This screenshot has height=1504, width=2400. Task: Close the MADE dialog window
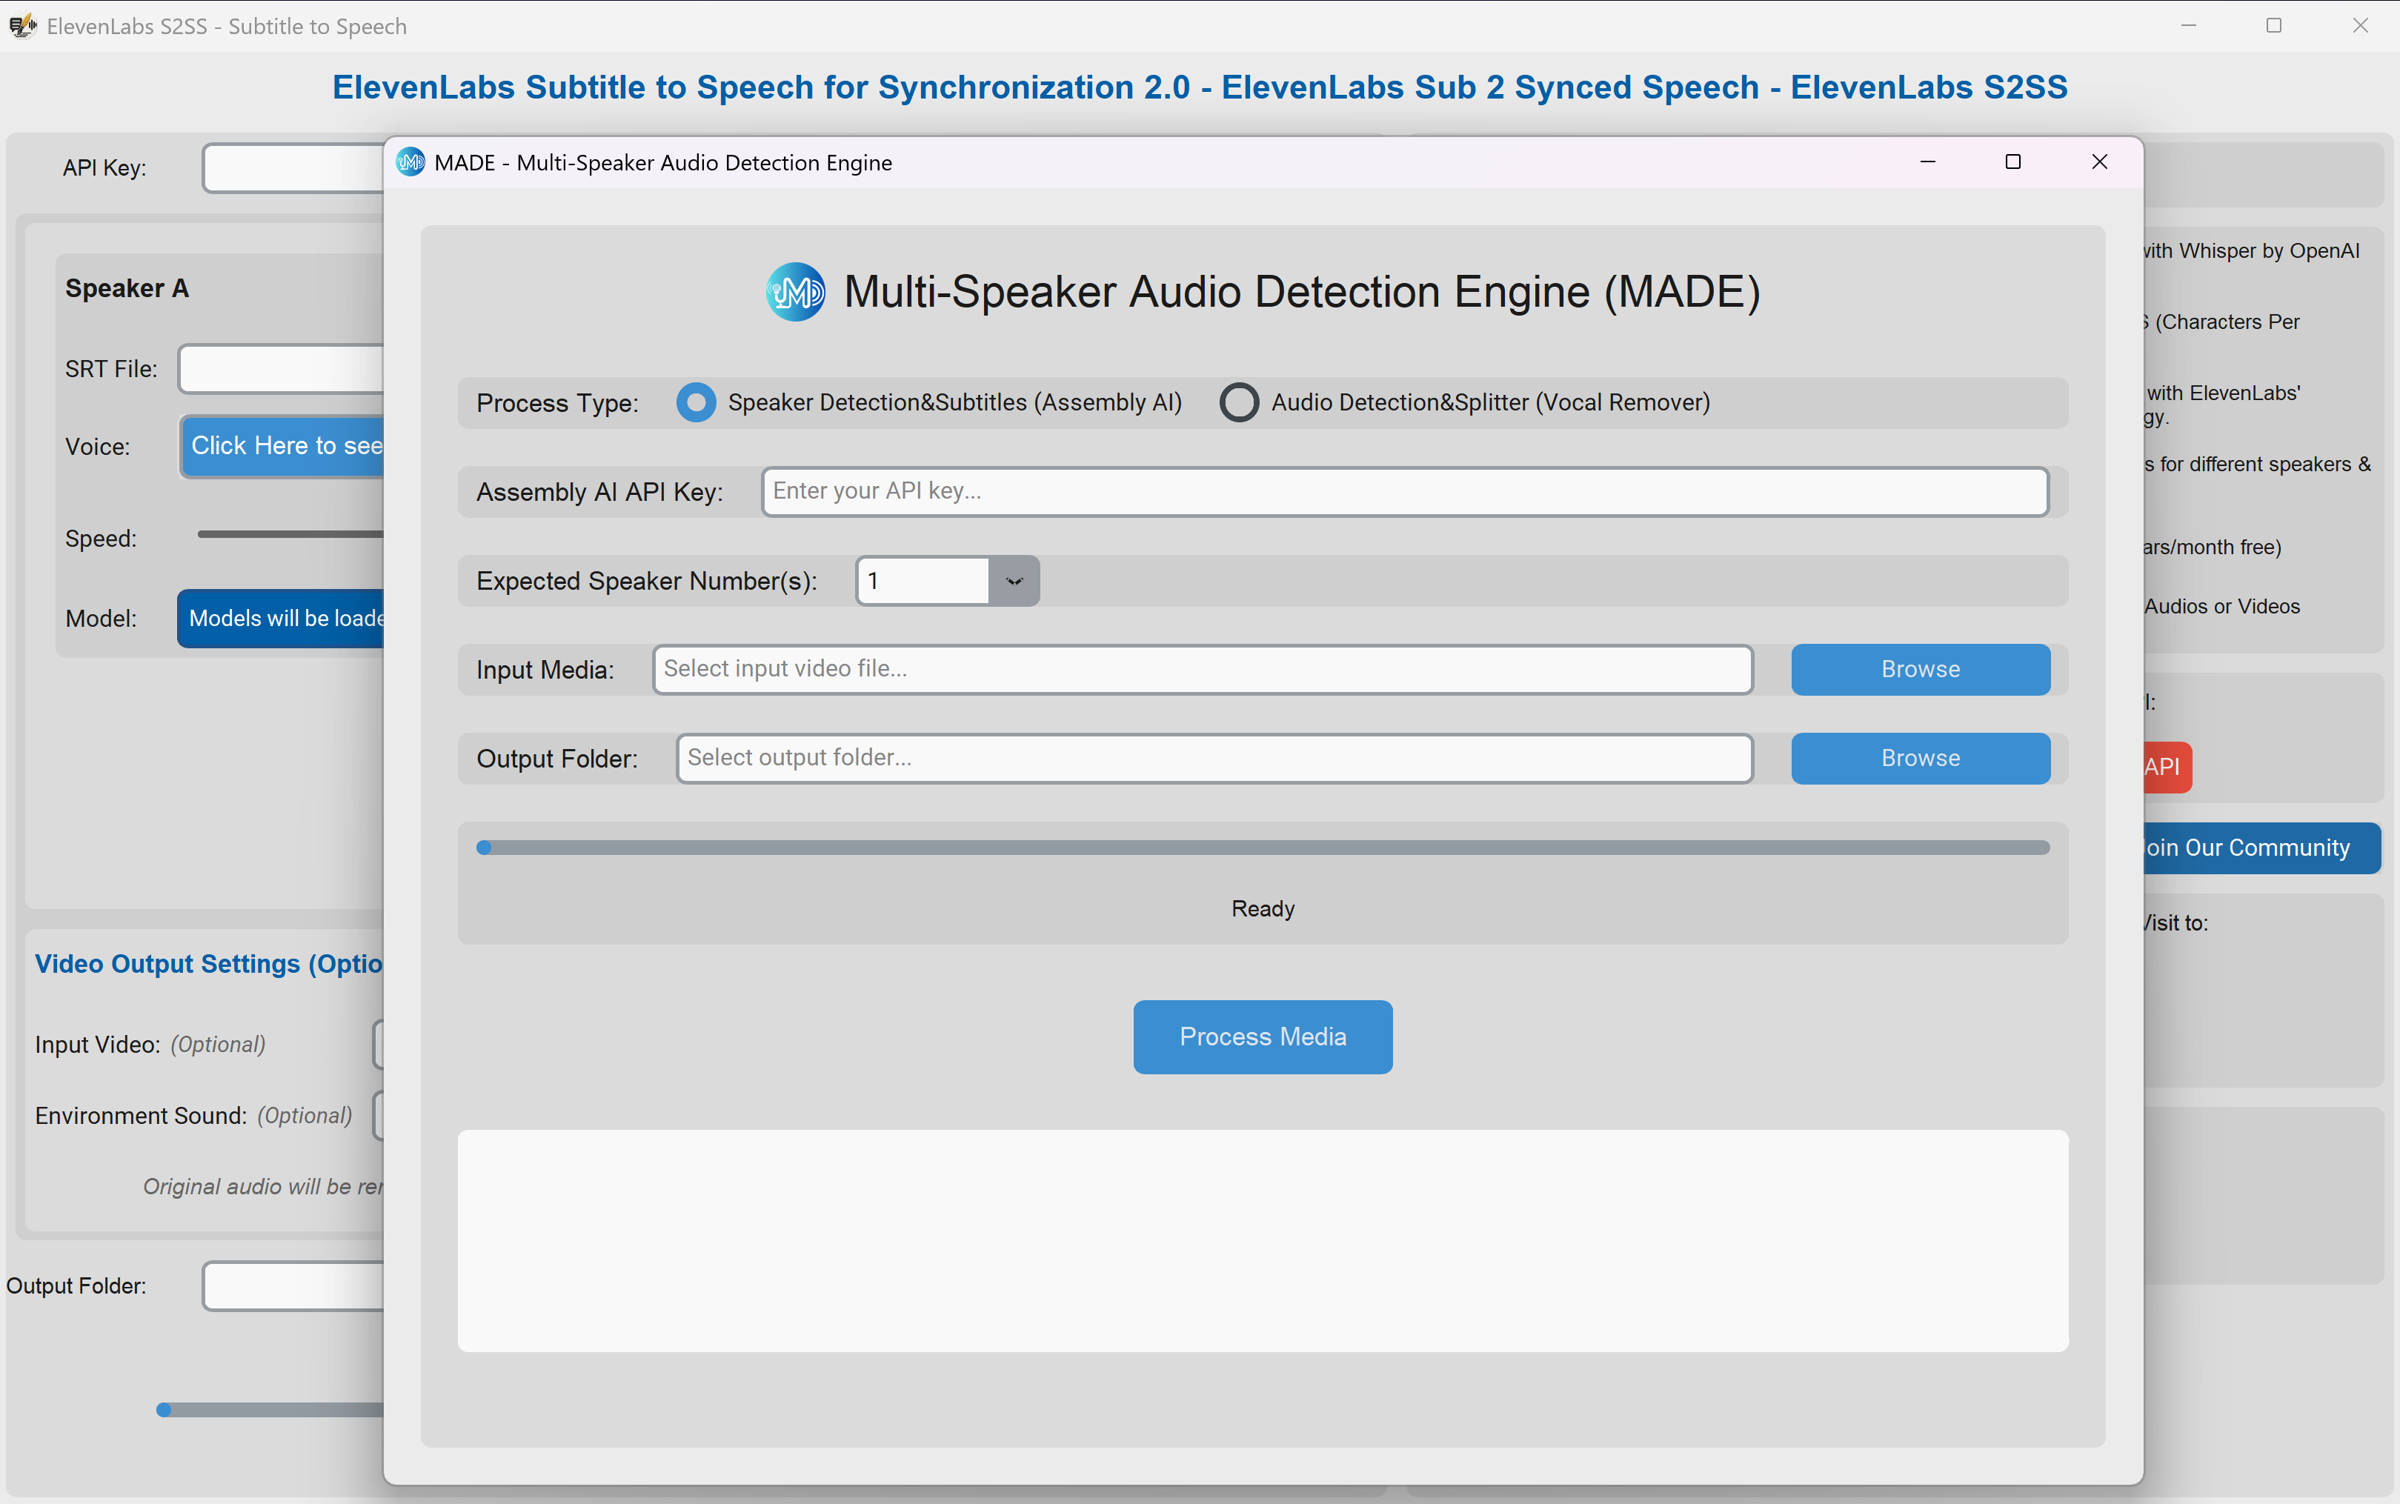(2098, 162)
